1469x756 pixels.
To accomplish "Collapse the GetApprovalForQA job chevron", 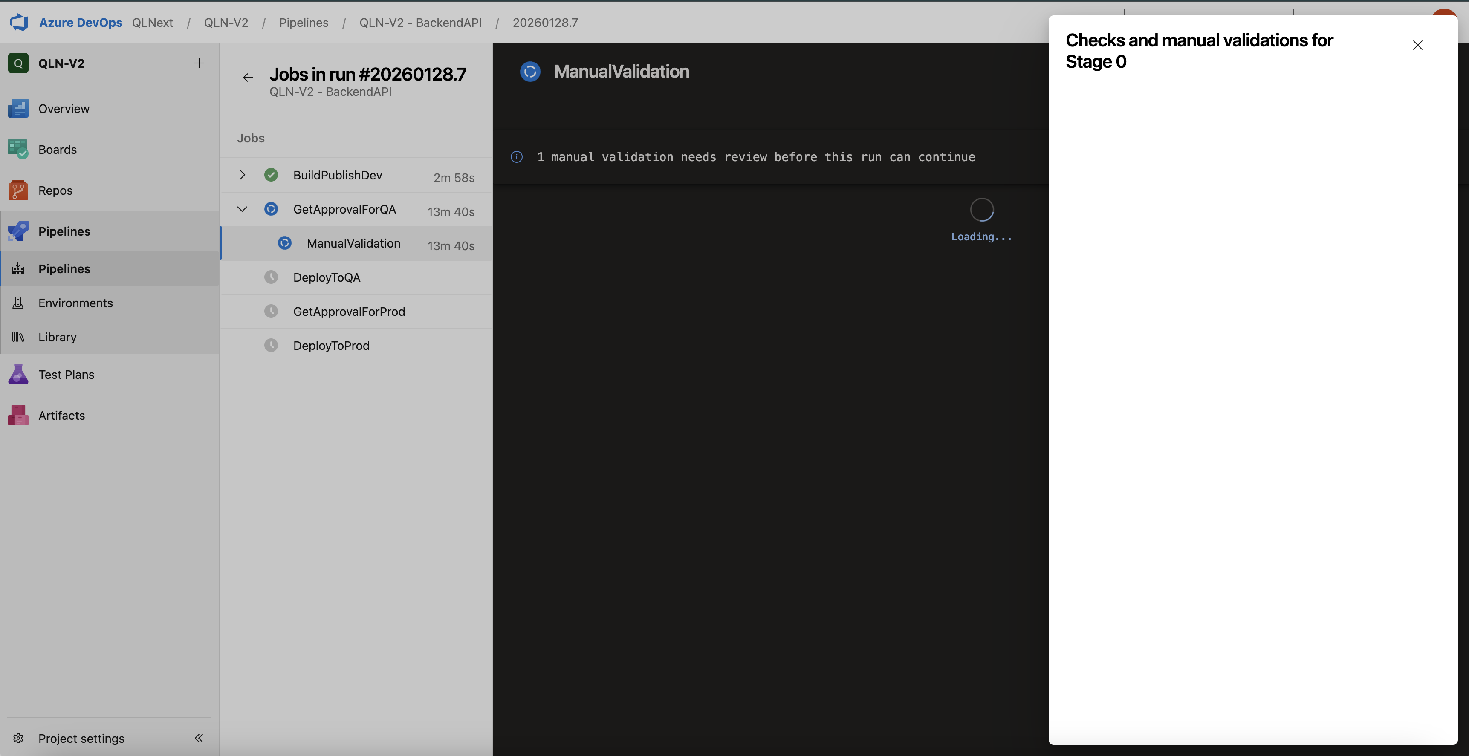I will point(243,209).
